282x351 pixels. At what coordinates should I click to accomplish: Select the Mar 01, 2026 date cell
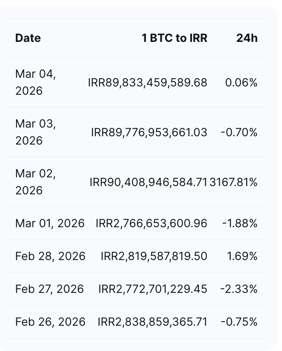pos(50,223)
